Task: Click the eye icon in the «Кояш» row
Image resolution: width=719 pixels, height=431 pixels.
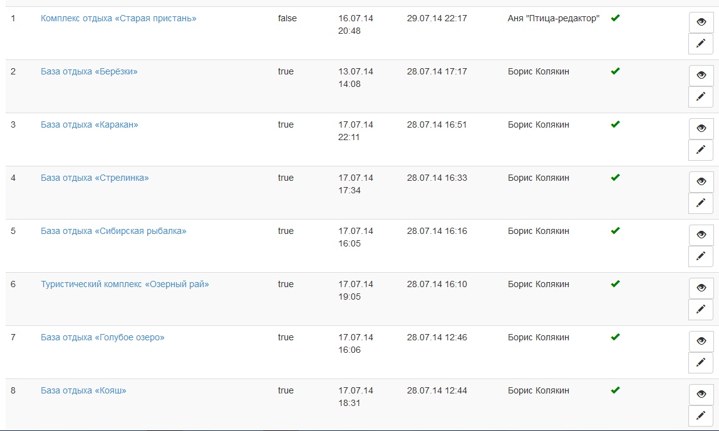Action: (701, 394)
